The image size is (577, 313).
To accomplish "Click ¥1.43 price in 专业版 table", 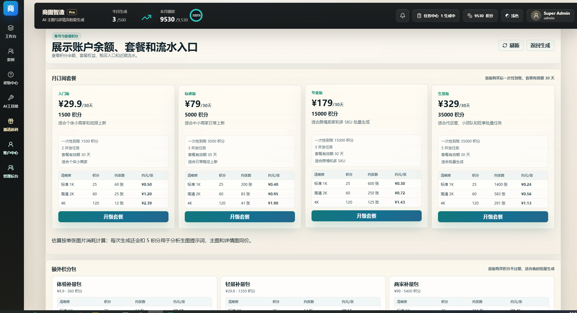I will 400,202.
